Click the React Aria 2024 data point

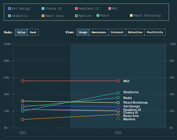(118, 115)
